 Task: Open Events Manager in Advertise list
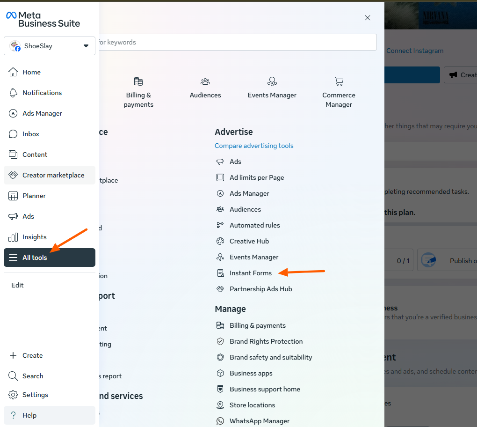[x=247, y=258]
